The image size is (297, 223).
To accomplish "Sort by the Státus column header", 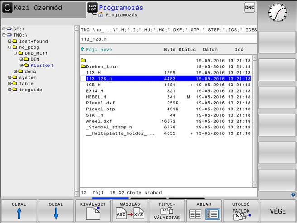I will coord(187,50).
